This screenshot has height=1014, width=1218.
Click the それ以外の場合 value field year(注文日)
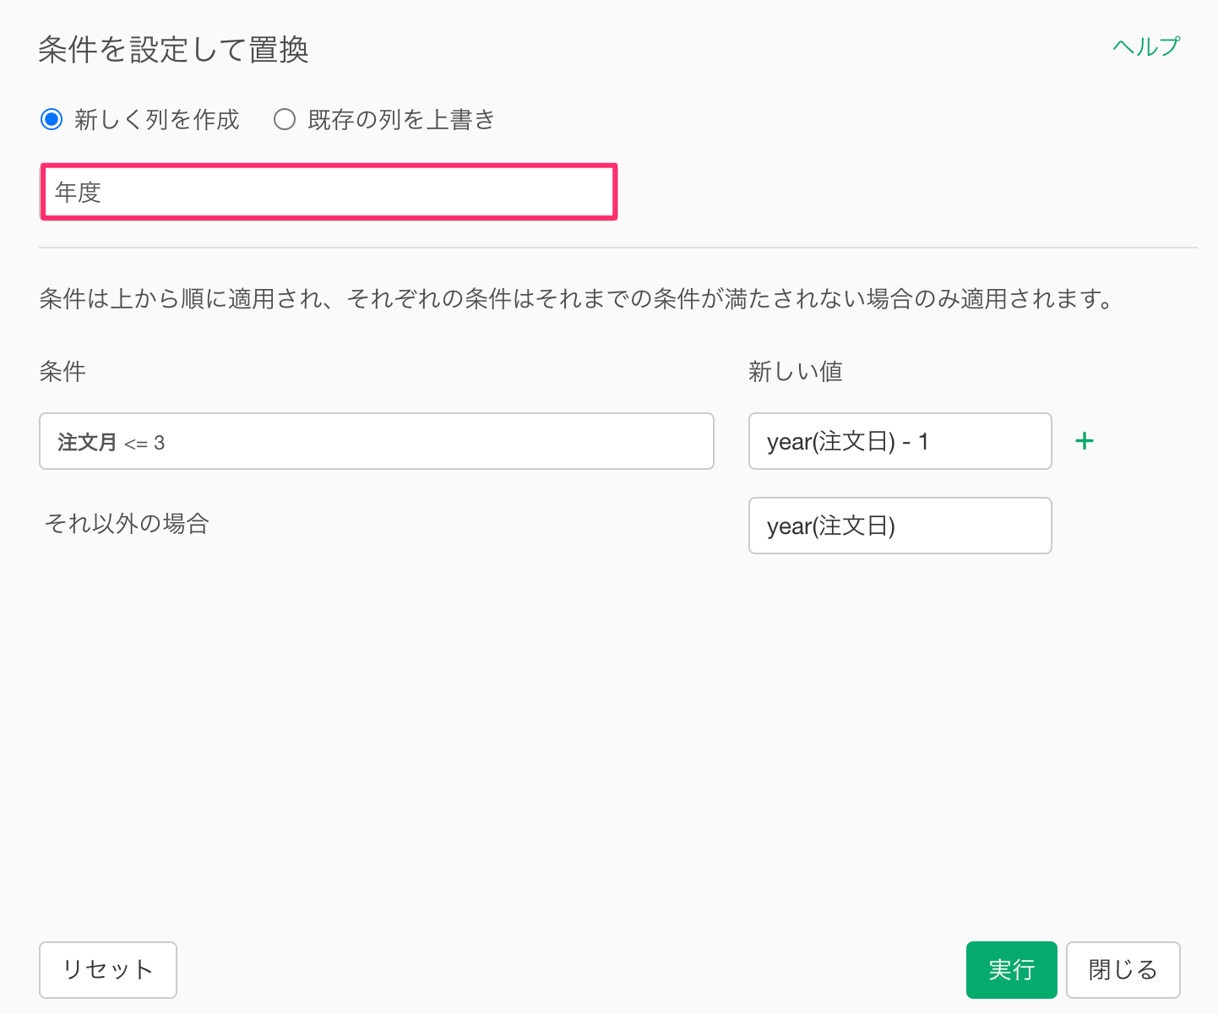tap(900, 526)
